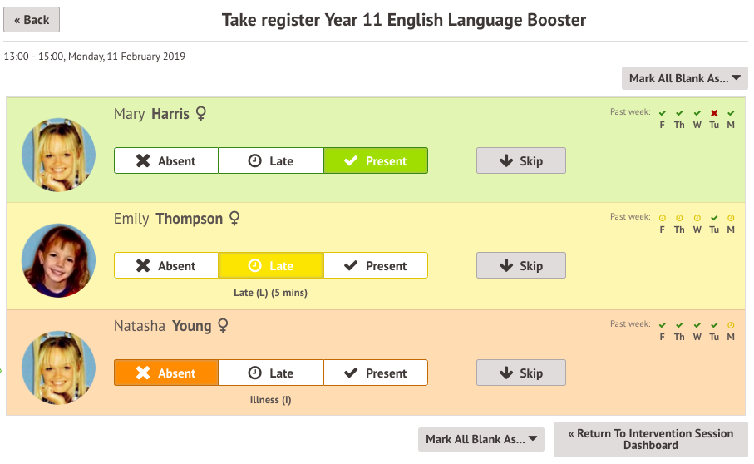
Task: Open the top Mark All Blank As dropdown
Action: point(684,78)
